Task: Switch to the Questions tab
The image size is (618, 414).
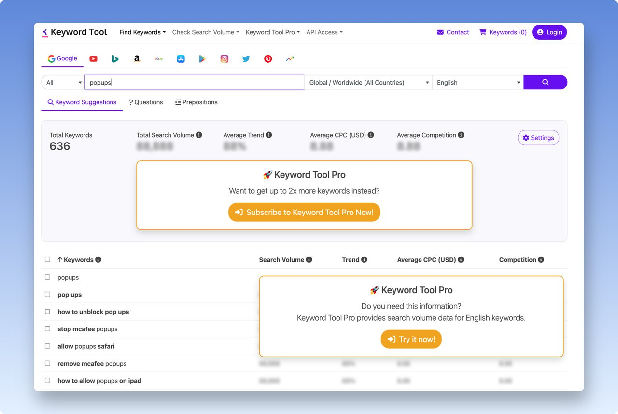Action: tap(146, 102)
